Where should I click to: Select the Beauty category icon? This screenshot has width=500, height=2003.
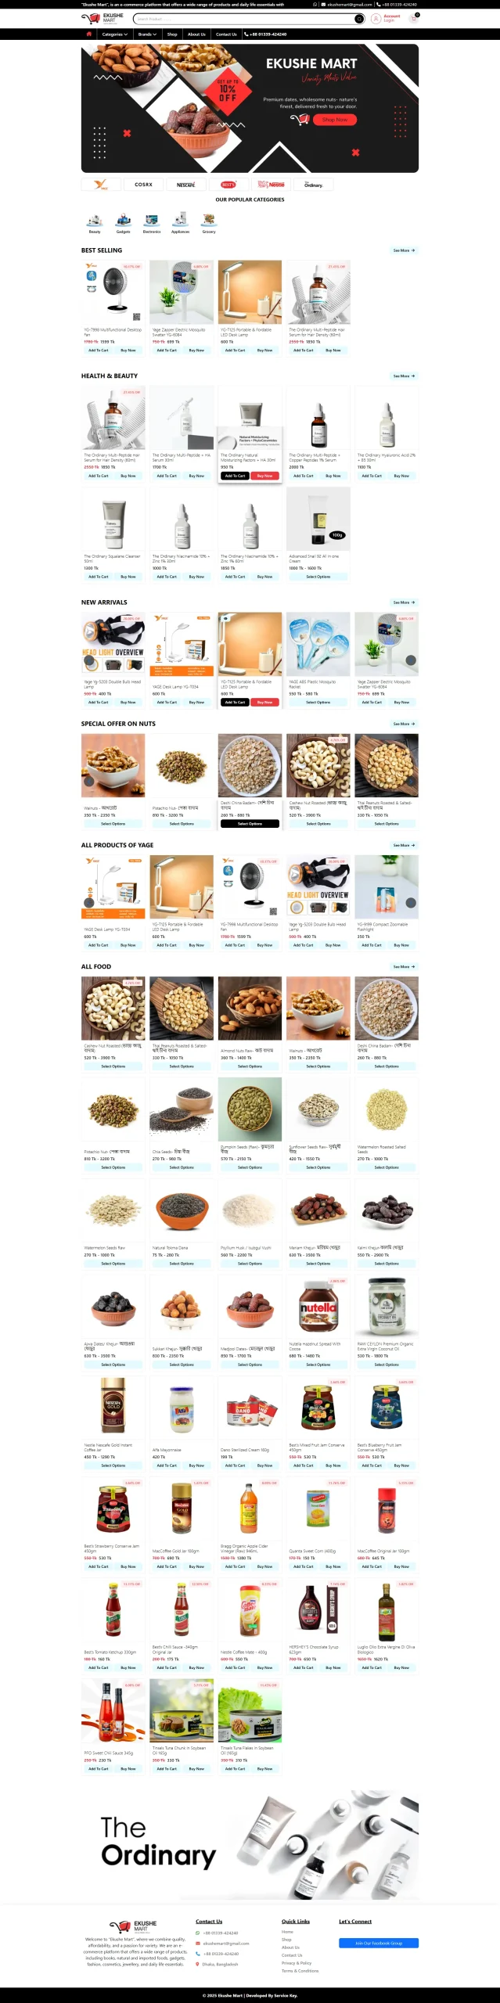pos(95,220)
